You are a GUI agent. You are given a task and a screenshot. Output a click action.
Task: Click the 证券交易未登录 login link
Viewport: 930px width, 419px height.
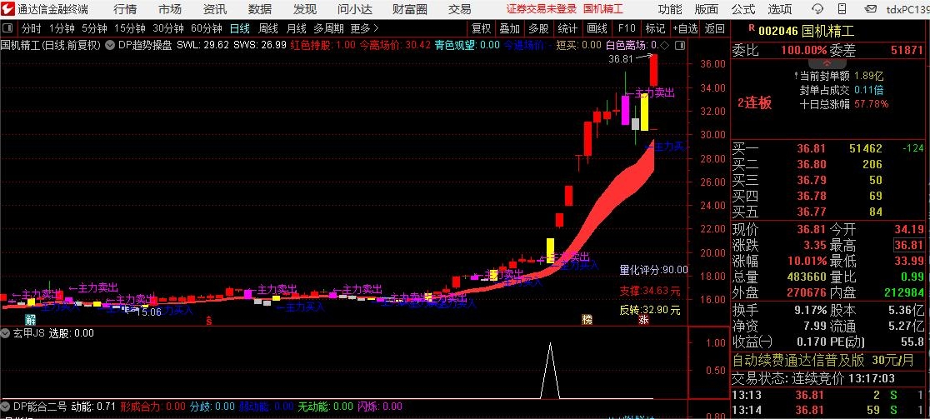542,9
